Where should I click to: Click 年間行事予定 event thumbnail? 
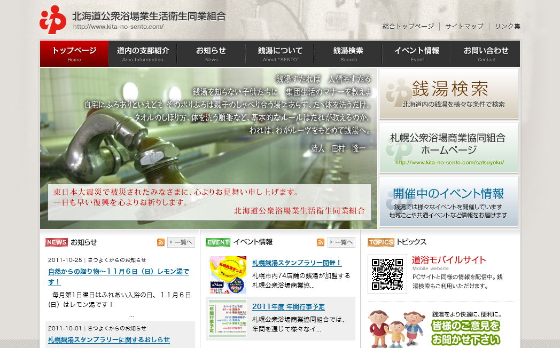[x=228, y=319]
